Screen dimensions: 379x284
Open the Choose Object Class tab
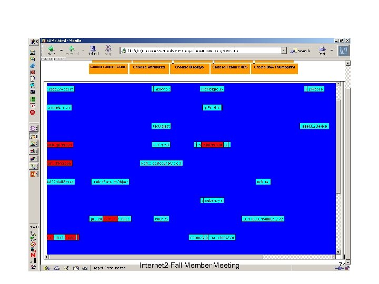click(108, 68)
